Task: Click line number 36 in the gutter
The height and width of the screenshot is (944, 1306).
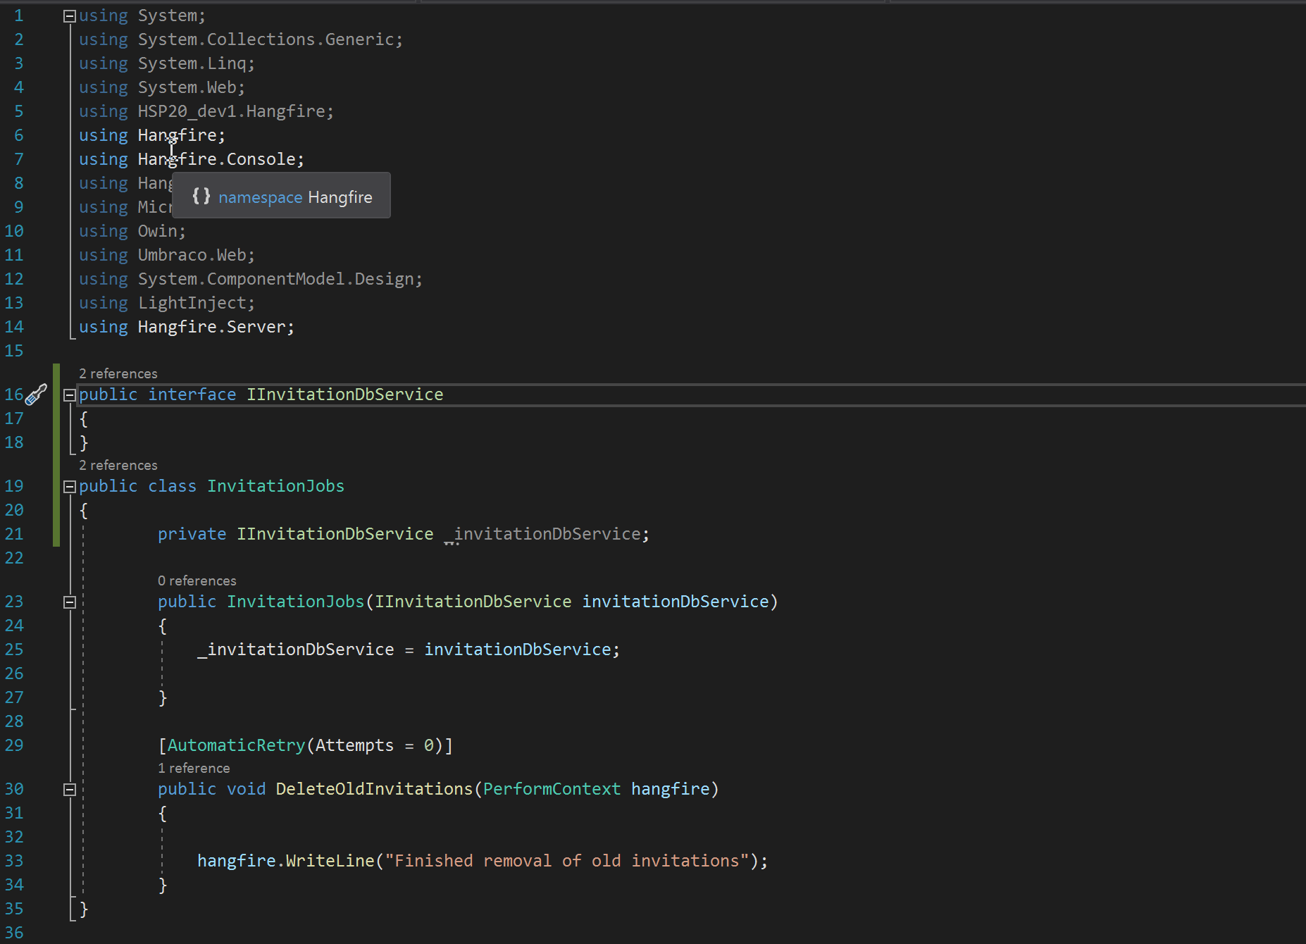Action: click(14, 933)
